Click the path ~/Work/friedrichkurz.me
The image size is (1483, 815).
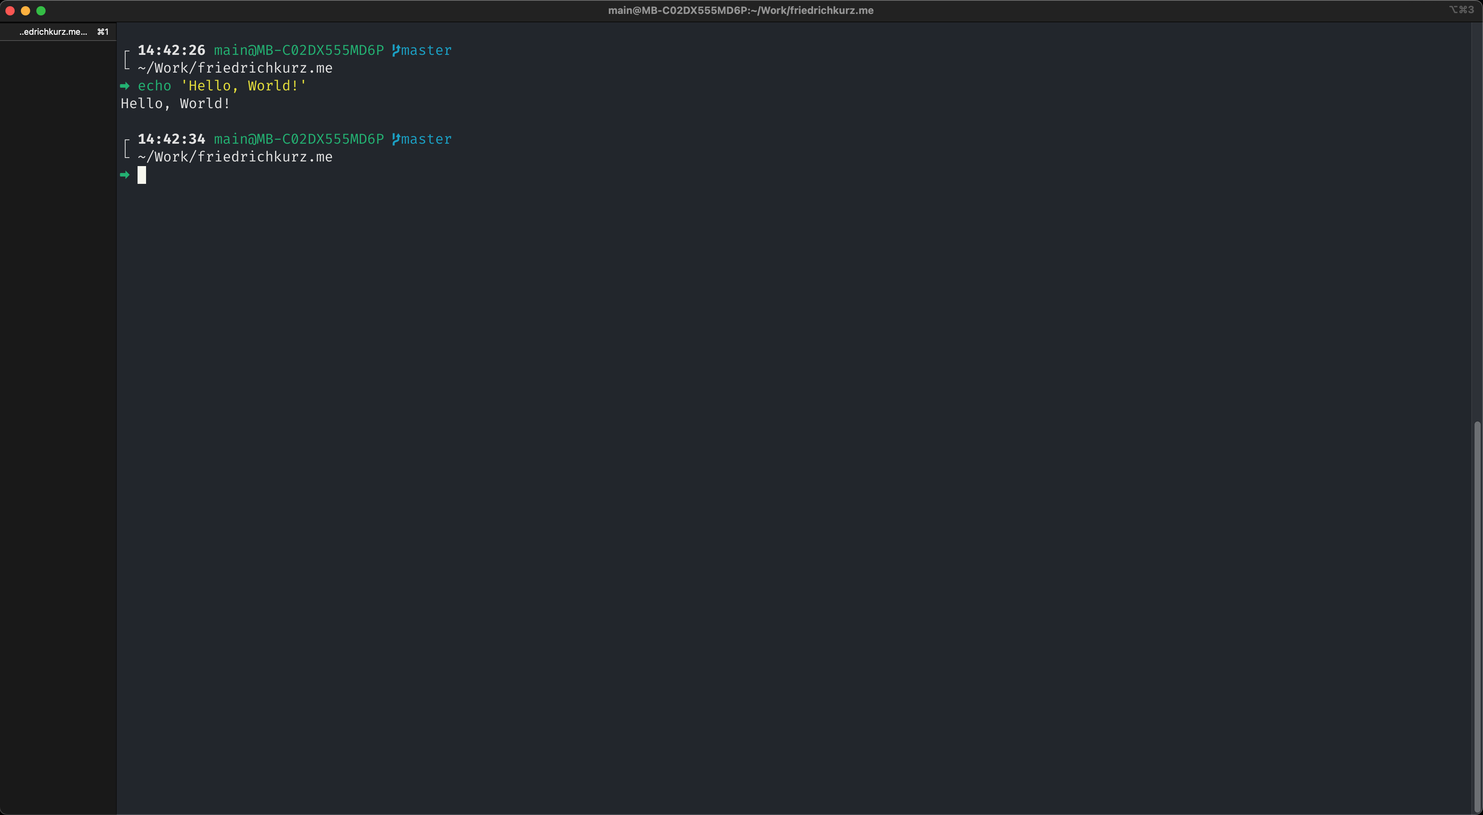235,68
